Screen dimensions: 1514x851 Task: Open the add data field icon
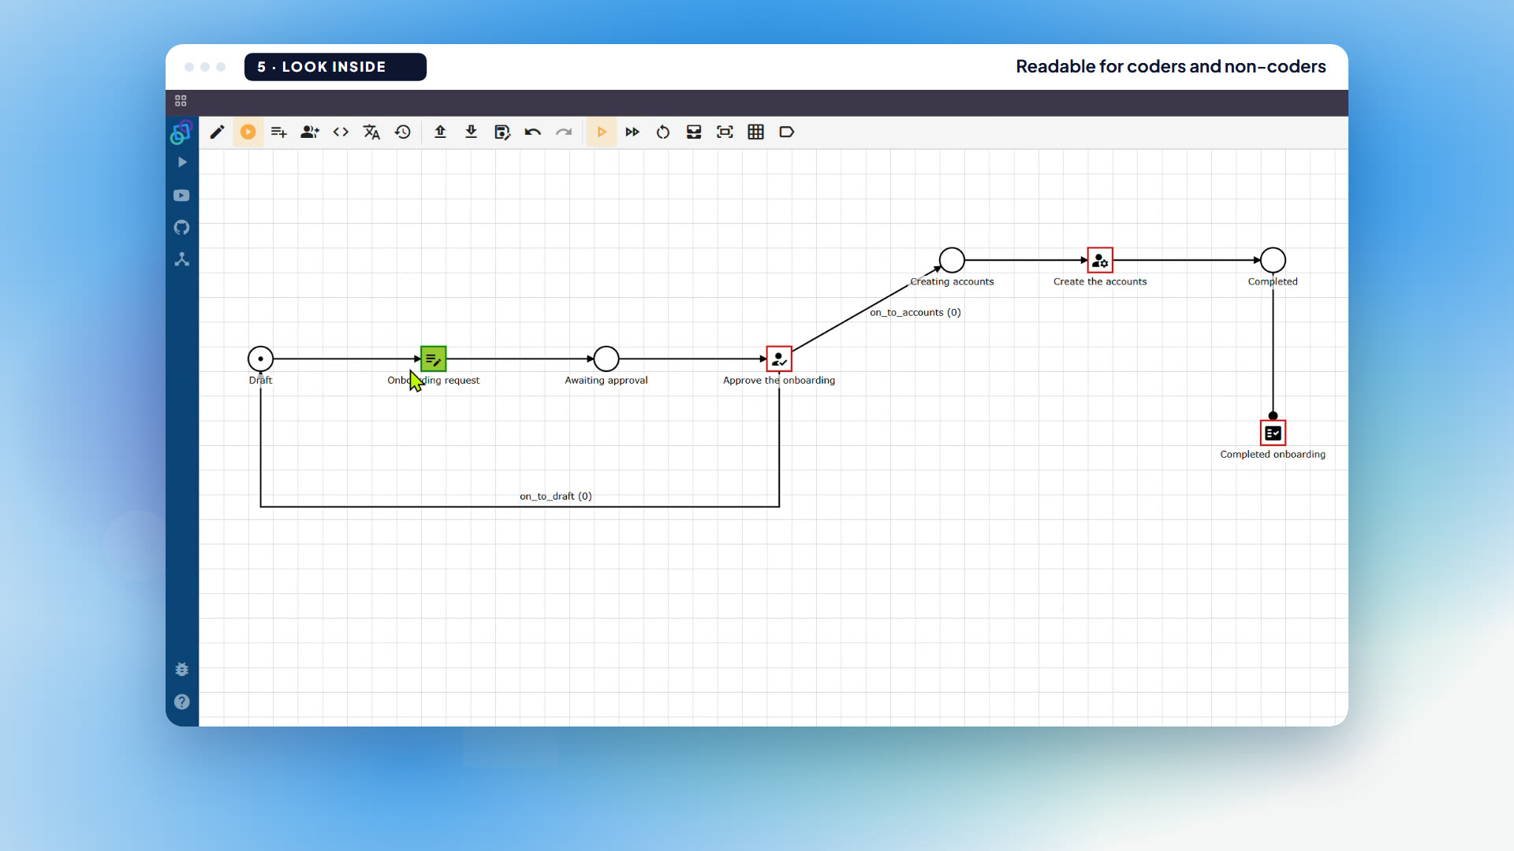[278, 132]
